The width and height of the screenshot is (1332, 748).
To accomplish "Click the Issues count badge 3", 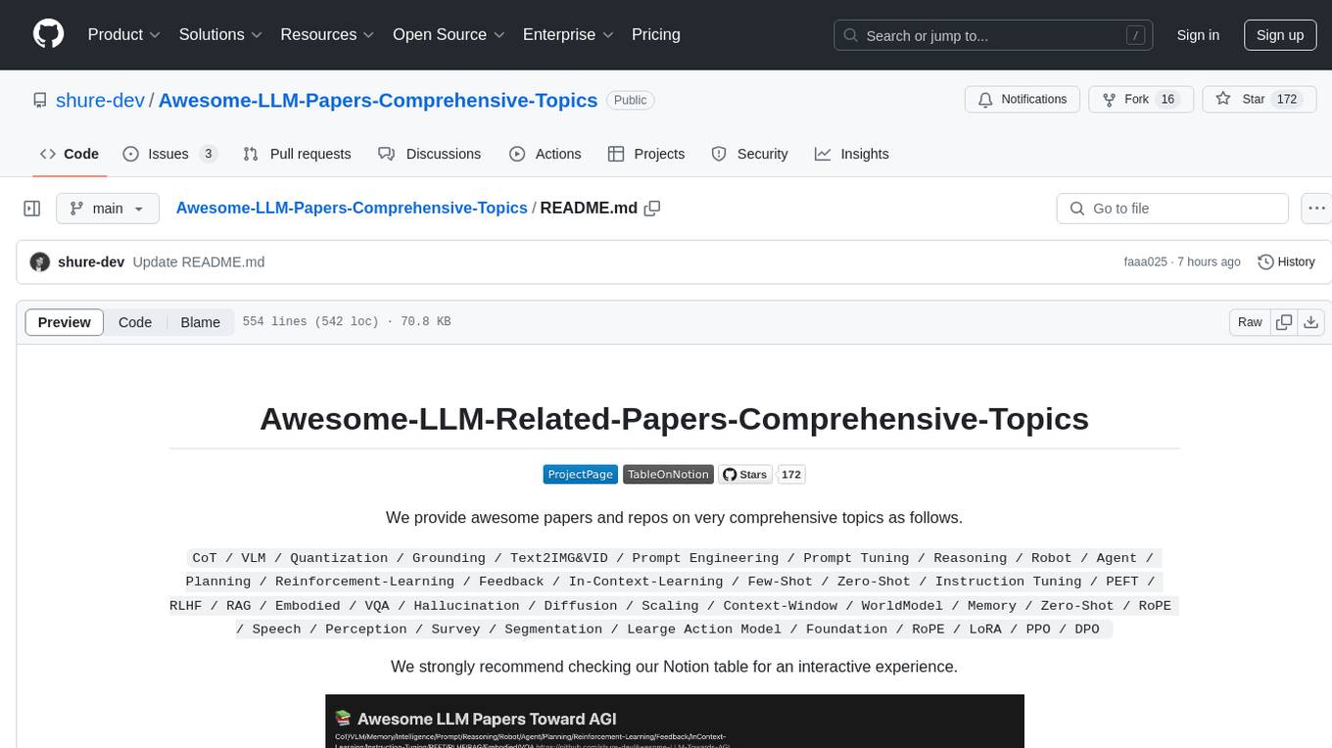I will [208, 154].
